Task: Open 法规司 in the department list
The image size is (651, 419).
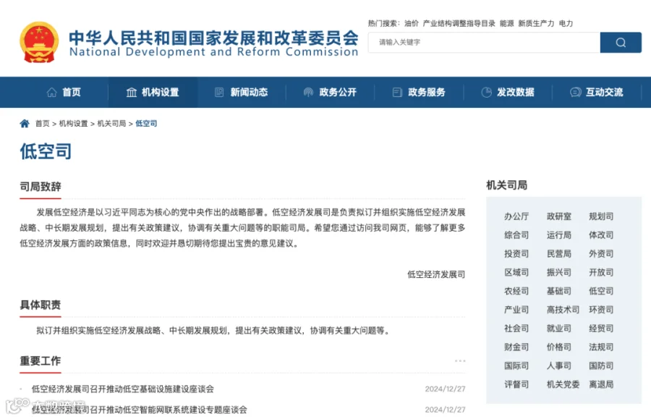Action: point(601,347)
